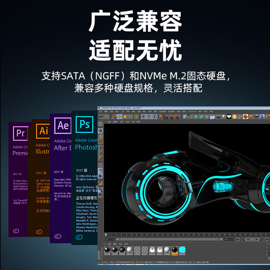
Task: Select the Live Selection tool
Action: [114, 117]
